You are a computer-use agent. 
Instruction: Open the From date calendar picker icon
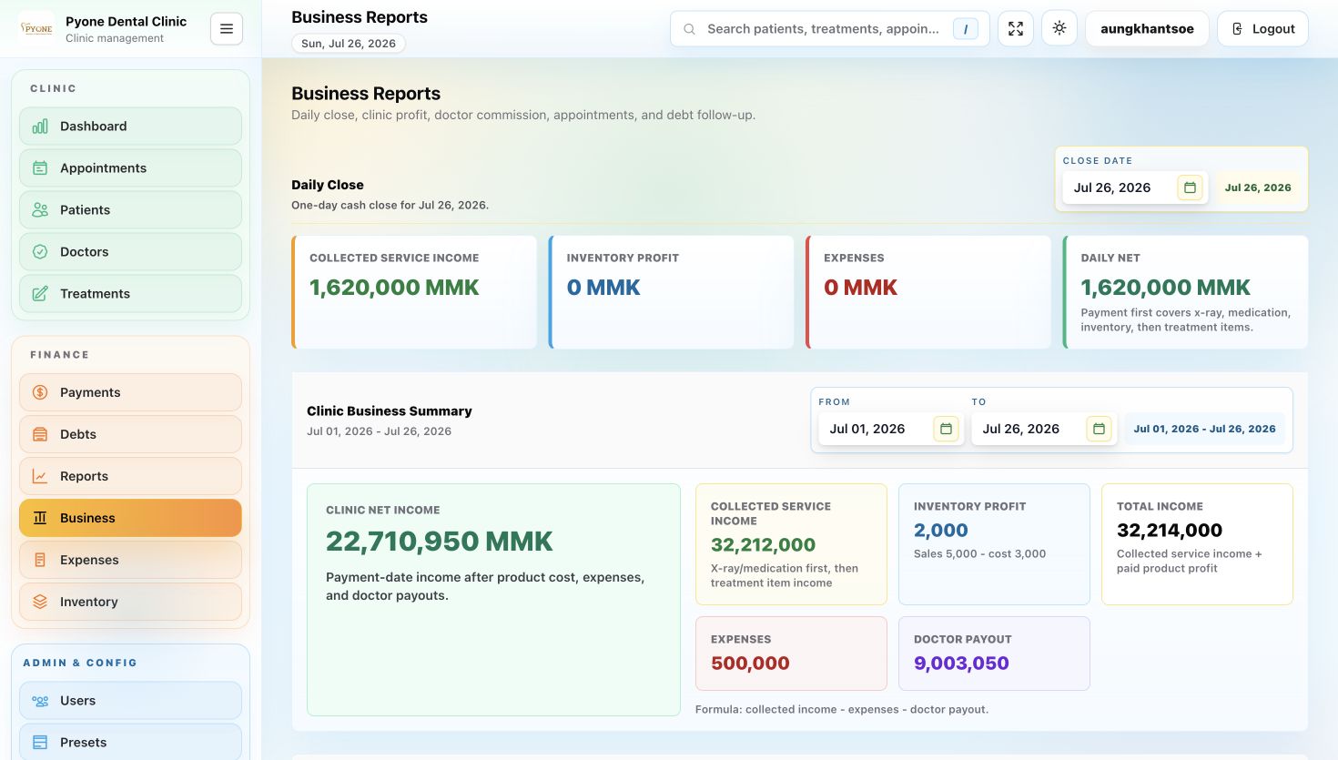coord(946,429)
